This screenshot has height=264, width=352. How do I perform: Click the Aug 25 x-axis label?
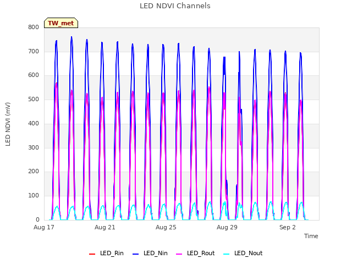tap(166, 227)
